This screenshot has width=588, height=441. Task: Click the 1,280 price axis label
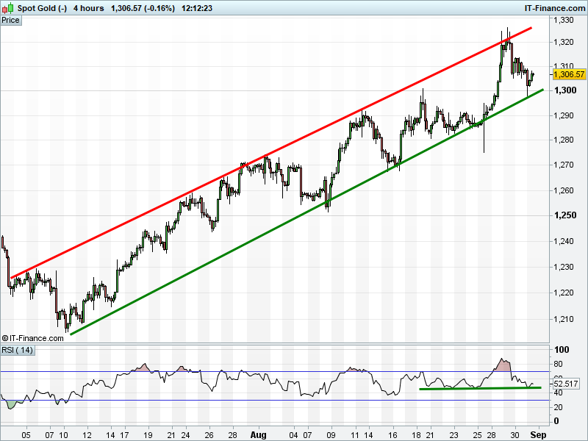tap(564, 140)
